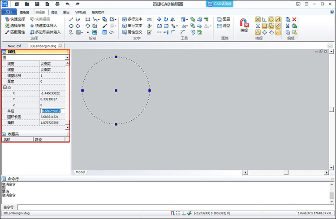Select the ellipse drawing tool
The image size is (336, 219).
(78, 26)
